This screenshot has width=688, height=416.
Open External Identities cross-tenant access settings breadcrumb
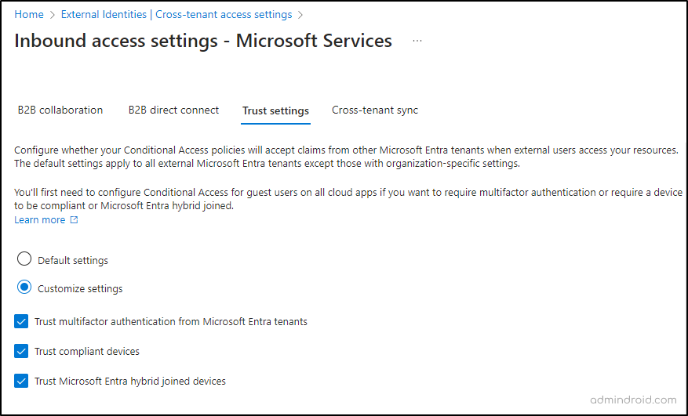point(176,14)
